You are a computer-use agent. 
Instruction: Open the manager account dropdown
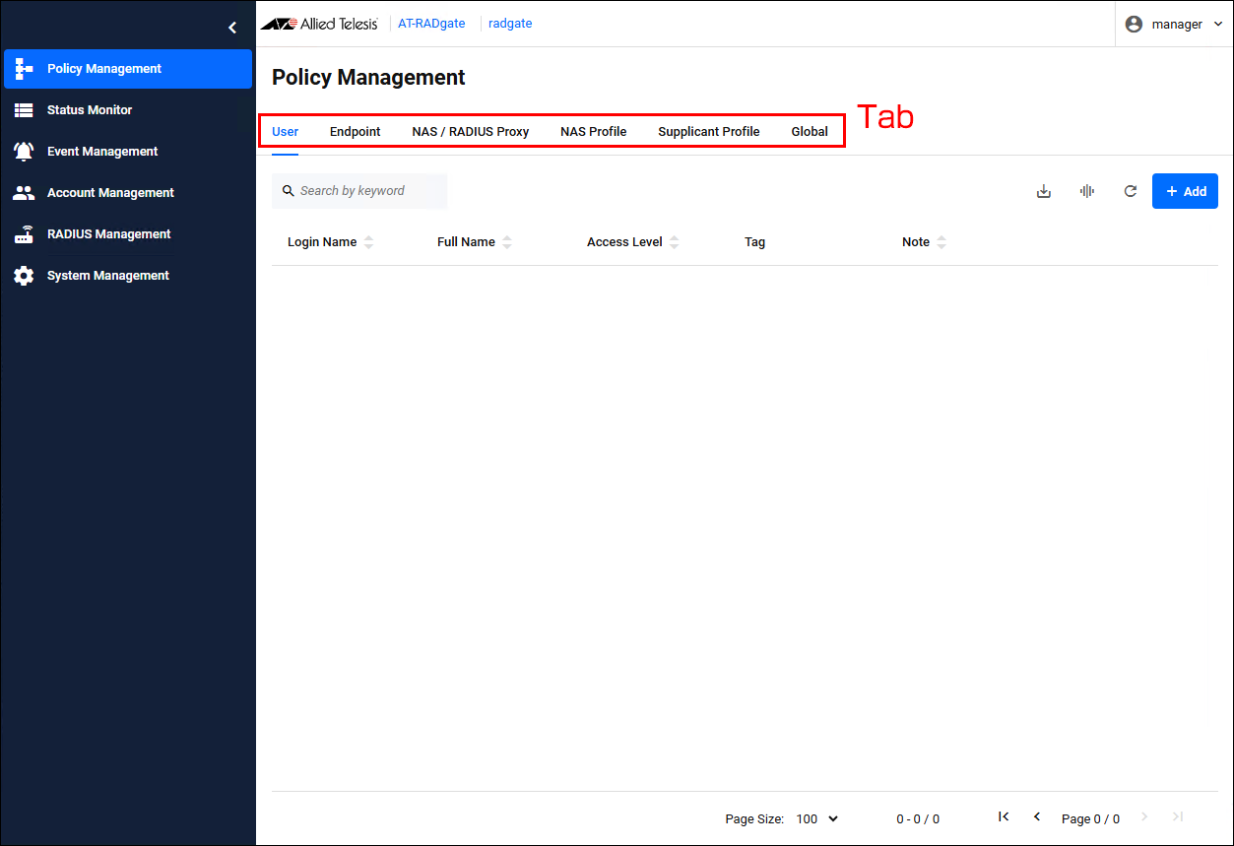[x=1175, y=24]
